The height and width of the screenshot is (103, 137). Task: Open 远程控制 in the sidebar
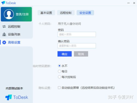[x=14, y=26]
